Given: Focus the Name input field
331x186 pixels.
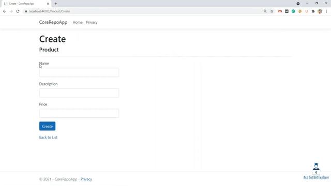Looking at the screenshot, I should 79,72.
